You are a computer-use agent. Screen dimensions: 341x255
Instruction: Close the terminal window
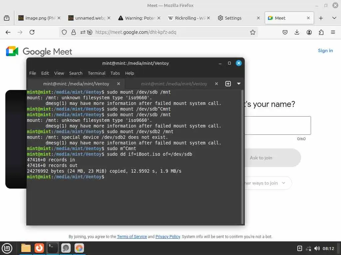pyautogui.click(x=238, y=63)
